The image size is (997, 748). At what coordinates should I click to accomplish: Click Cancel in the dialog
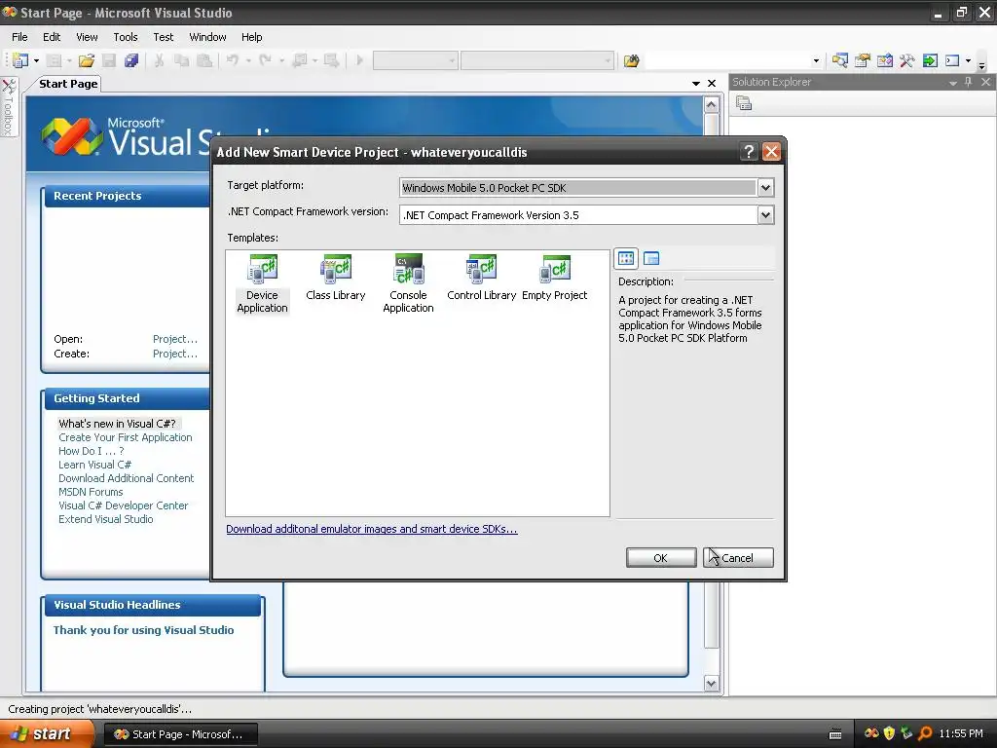(738, 558)
